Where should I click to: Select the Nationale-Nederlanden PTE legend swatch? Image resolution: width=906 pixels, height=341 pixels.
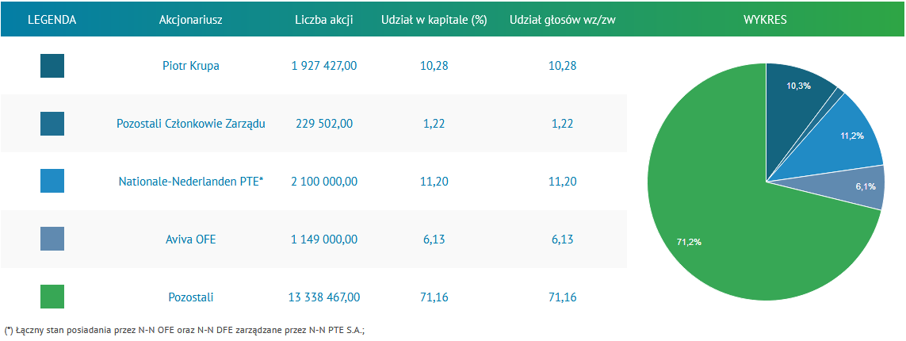pyautogui.click(x=52, y=181)
